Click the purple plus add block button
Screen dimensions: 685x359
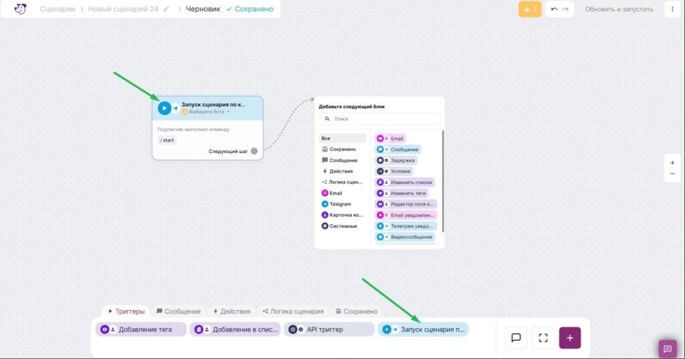[570, 338]
